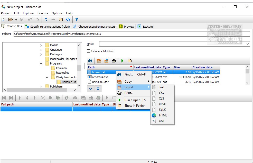Viewport: 253px width, 163px height.
Task: Export as SYLK from the submenu
Action: (162, 110)
